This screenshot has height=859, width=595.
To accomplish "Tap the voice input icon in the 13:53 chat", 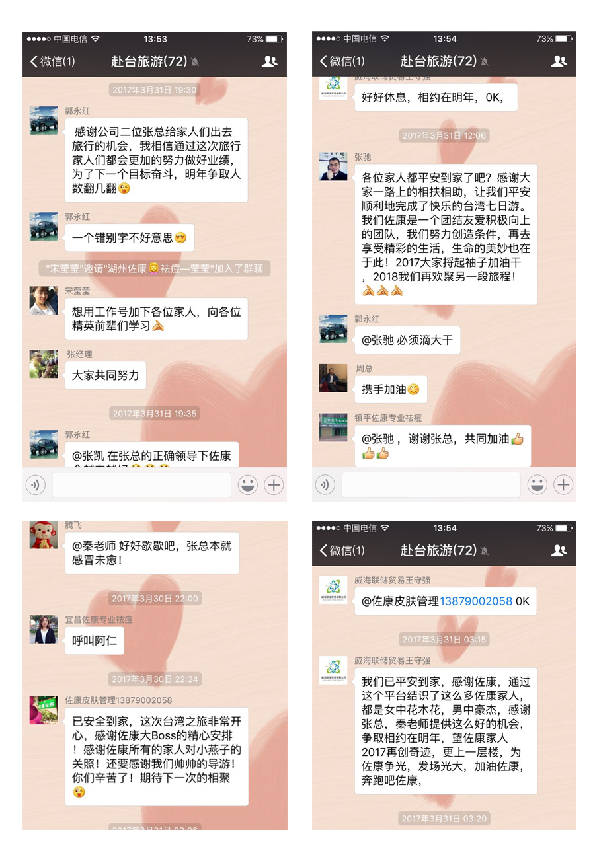I will point(36,485).
